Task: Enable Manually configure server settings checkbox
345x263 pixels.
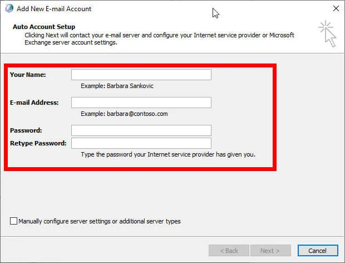Action: (14, 221)
